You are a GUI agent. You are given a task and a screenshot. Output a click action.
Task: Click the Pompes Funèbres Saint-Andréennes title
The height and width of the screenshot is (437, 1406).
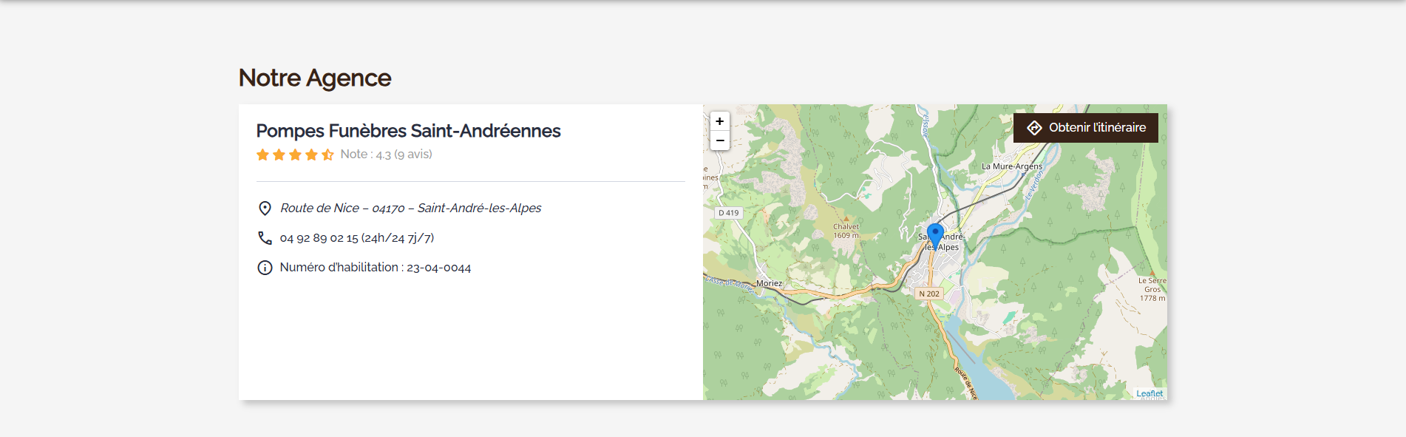(408, 131)
